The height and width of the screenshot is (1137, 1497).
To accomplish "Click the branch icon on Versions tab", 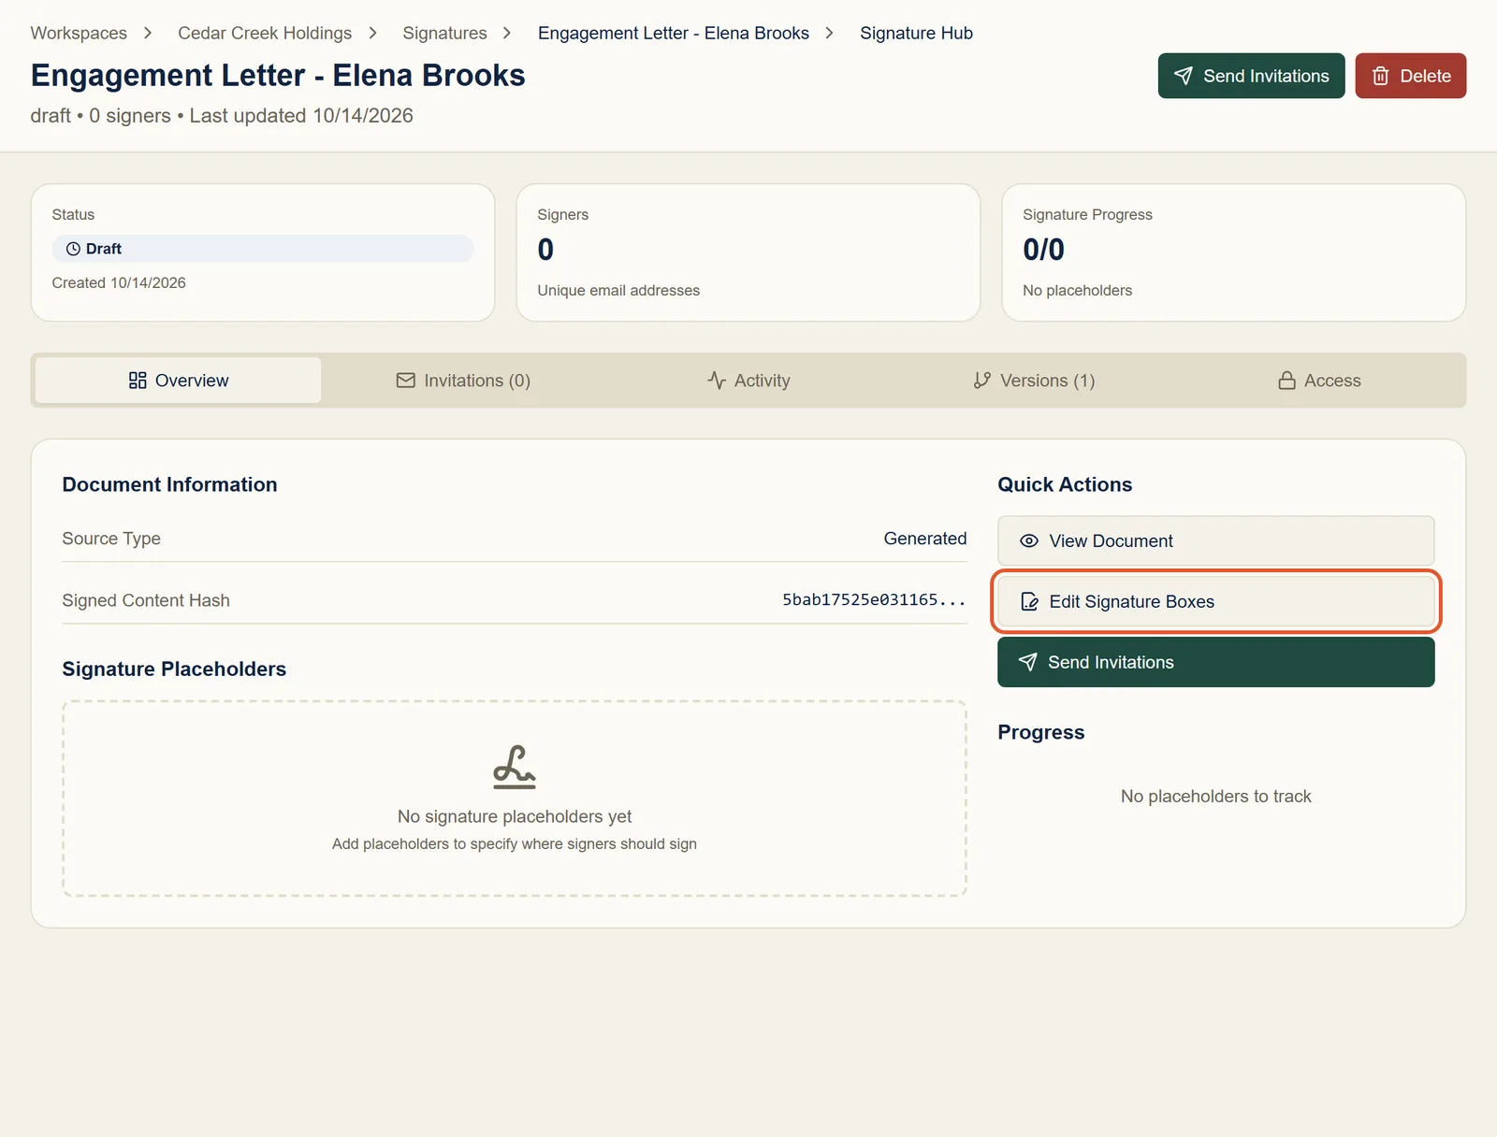I will click(x=981, y=381).
